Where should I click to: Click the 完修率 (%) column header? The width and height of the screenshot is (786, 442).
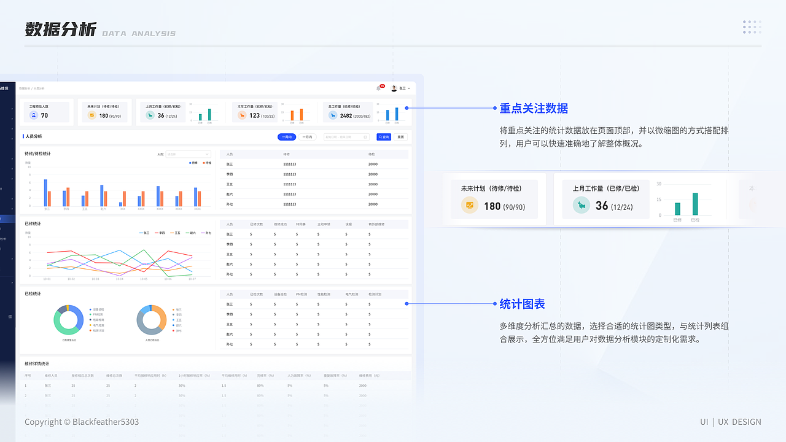(x=264, y=375)
